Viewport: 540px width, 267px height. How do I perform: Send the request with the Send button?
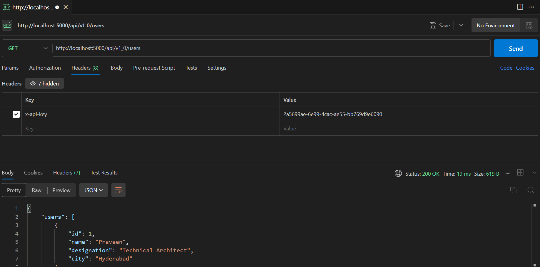point(516,48)
